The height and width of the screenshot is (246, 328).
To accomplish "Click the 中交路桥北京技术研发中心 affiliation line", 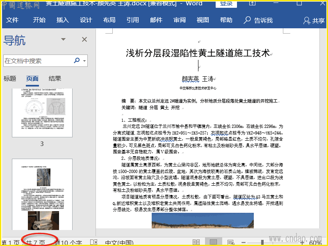I will pyautogui.click(x=198, y=88).
